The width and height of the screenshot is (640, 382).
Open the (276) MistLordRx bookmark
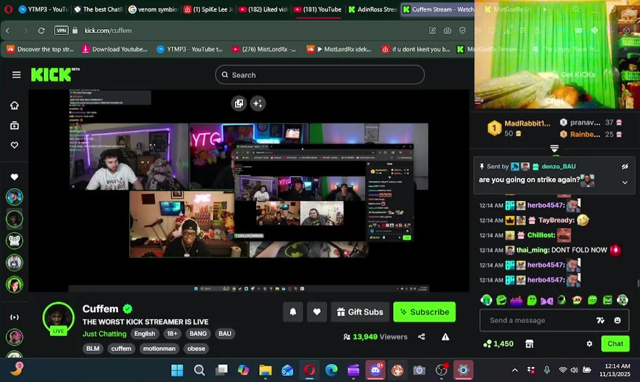(264, 49)
